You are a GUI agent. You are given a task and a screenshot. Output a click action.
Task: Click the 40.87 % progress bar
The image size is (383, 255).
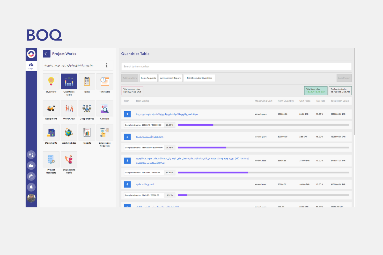click(263, 173)
